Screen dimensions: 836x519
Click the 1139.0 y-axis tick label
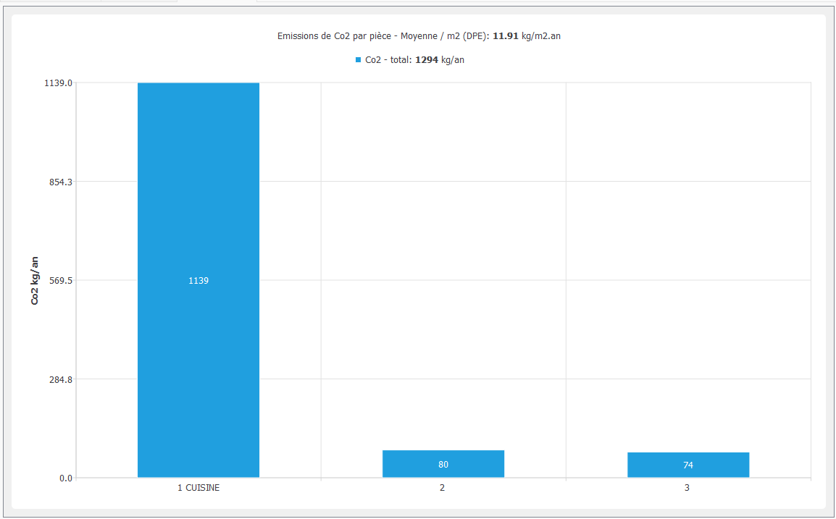58,83
